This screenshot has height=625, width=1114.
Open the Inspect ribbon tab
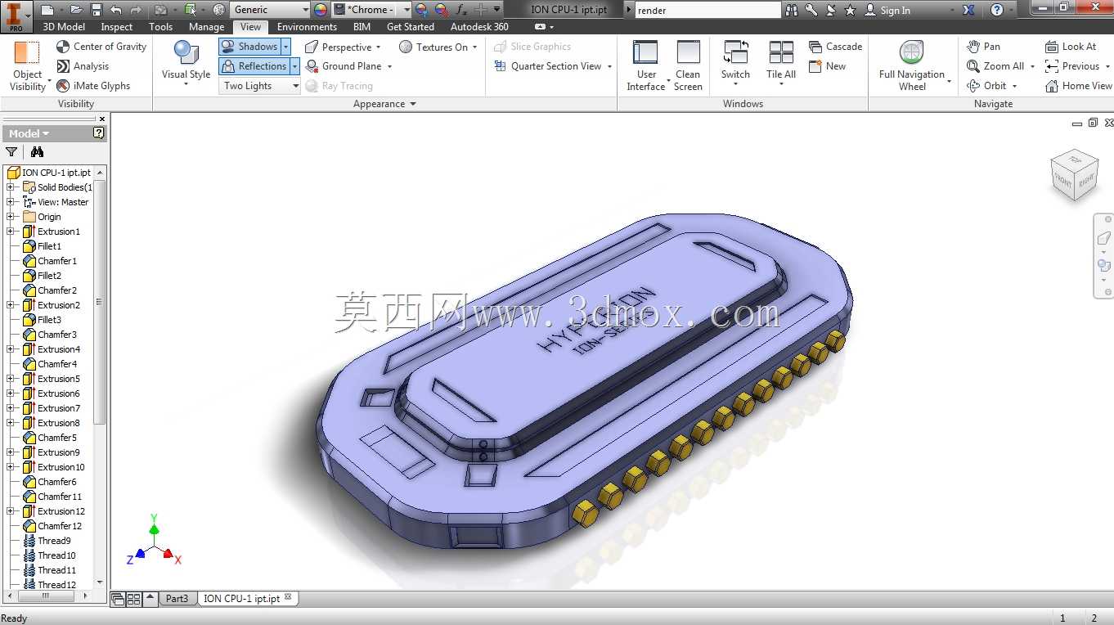click(117, 27)
